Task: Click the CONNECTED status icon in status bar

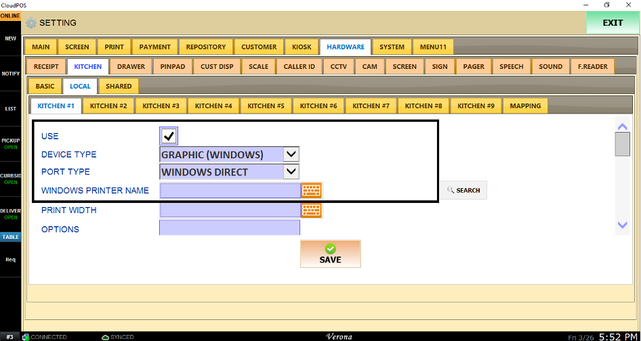Action: pyautogui.click(x=26, y=336)
